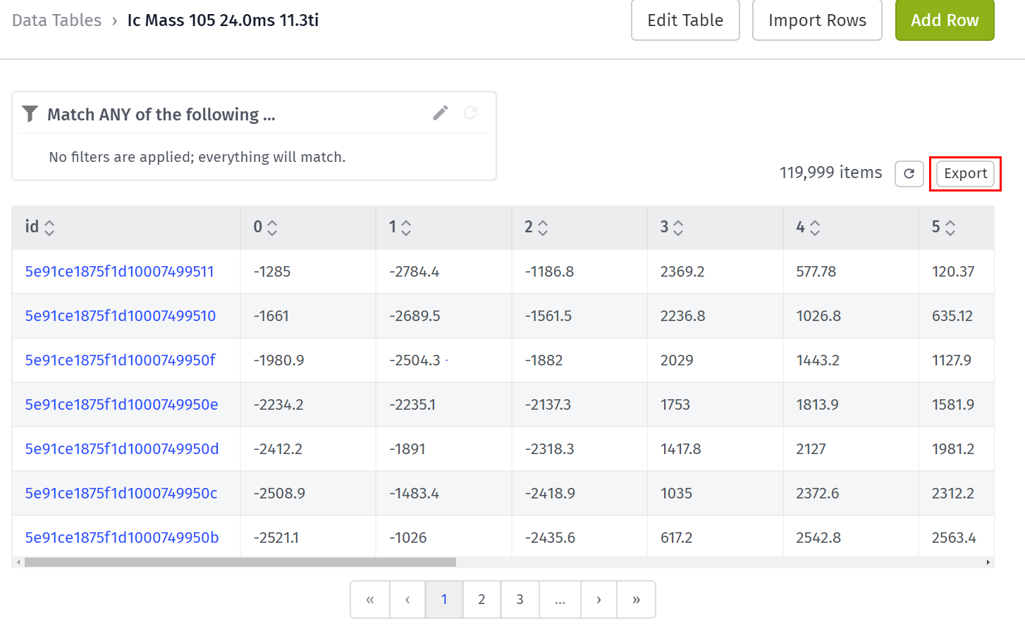Go to the next page
The image size is (1025, 628).
click(599, 600)
